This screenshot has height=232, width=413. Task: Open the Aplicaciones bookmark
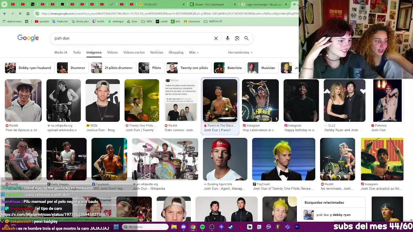tap(12, 22)
